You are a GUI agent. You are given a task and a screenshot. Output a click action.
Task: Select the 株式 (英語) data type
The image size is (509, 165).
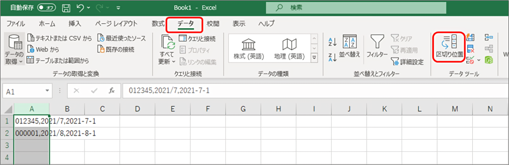(249, 48)
